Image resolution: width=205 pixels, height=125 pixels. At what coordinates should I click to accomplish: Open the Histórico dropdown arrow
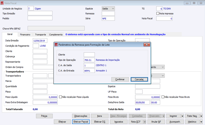click(201, 122)
